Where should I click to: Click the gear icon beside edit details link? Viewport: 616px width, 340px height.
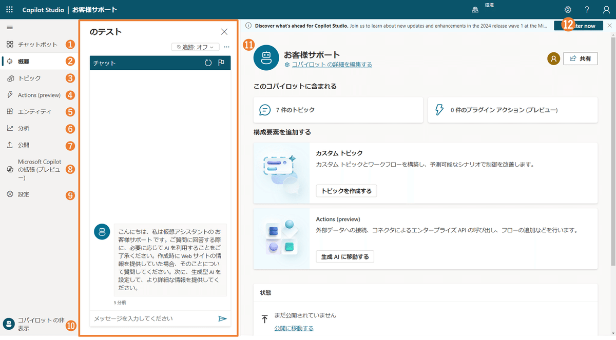coord(287,65)
